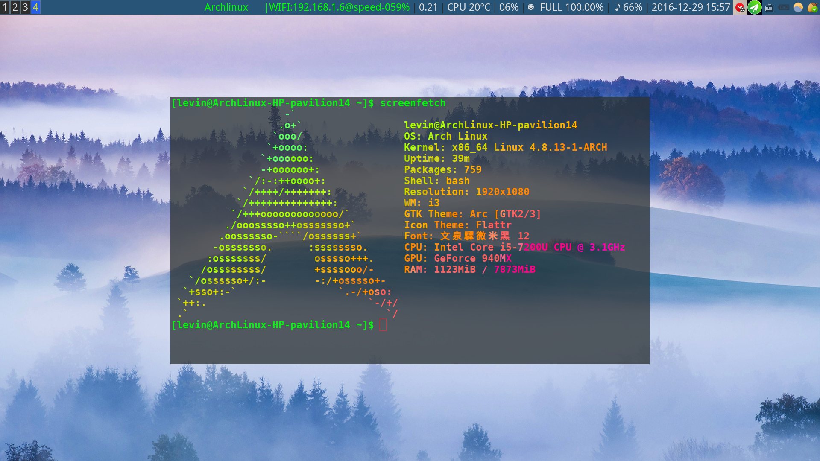The width and height of the screenshot is (820, 461).
Task: Switch to workspace 3
Action: coord(25,7)
